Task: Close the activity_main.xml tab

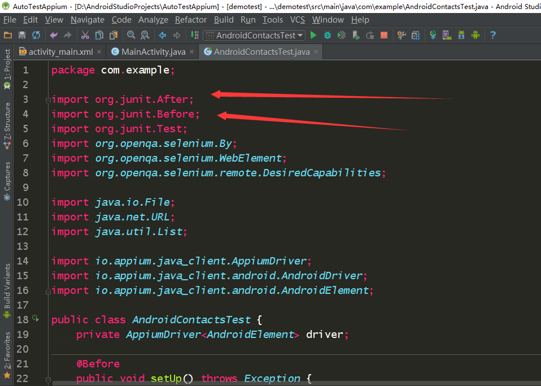Action: 99,52
